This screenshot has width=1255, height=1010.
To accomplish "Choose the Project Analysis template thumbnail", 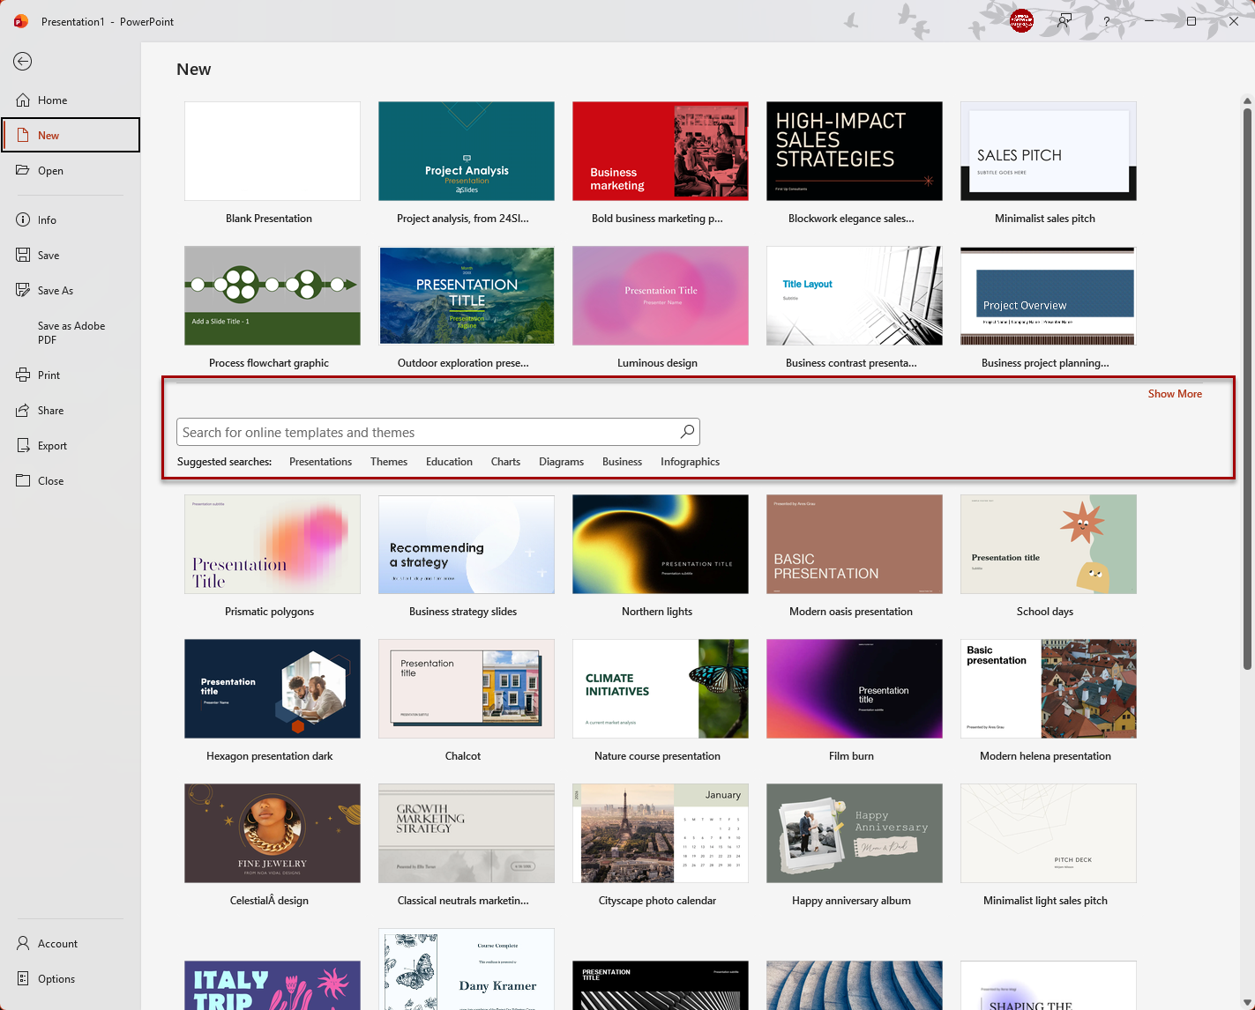I will coord(467,151).
